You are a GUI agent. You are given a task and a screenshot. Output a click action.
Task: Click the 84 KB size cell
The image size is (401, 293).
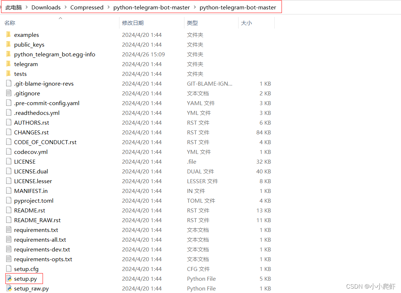coord(263,132)
